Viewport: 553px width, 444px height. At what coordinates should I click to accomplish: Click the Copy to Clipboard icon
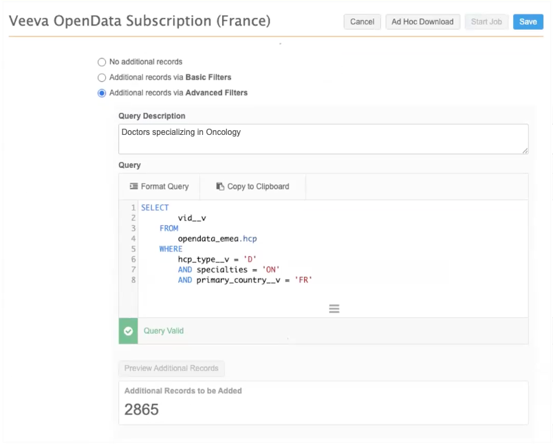click(x=220, y=186)
